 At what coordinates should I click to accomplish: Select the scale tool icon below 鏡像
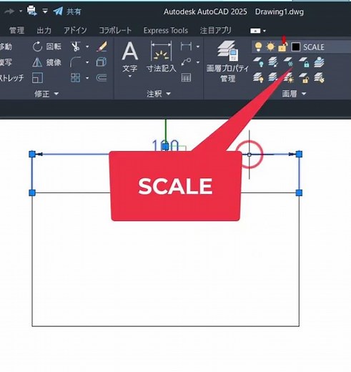tap(37, 78)
